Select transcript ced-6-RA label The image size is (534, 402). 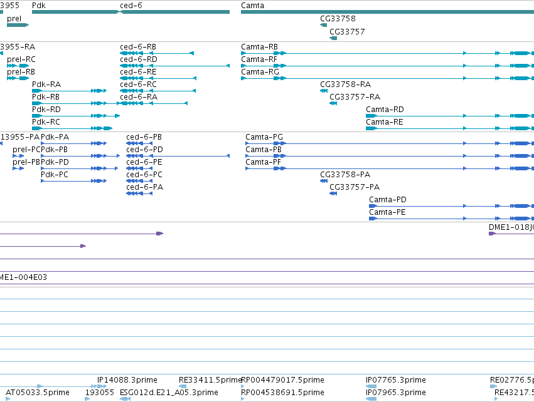click(x=139, y=97)
